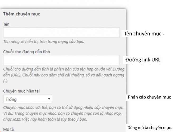Click the Chuyên mục hiện tại label
The width and height of the screenshot is (185, 132).
pos(22,91)
